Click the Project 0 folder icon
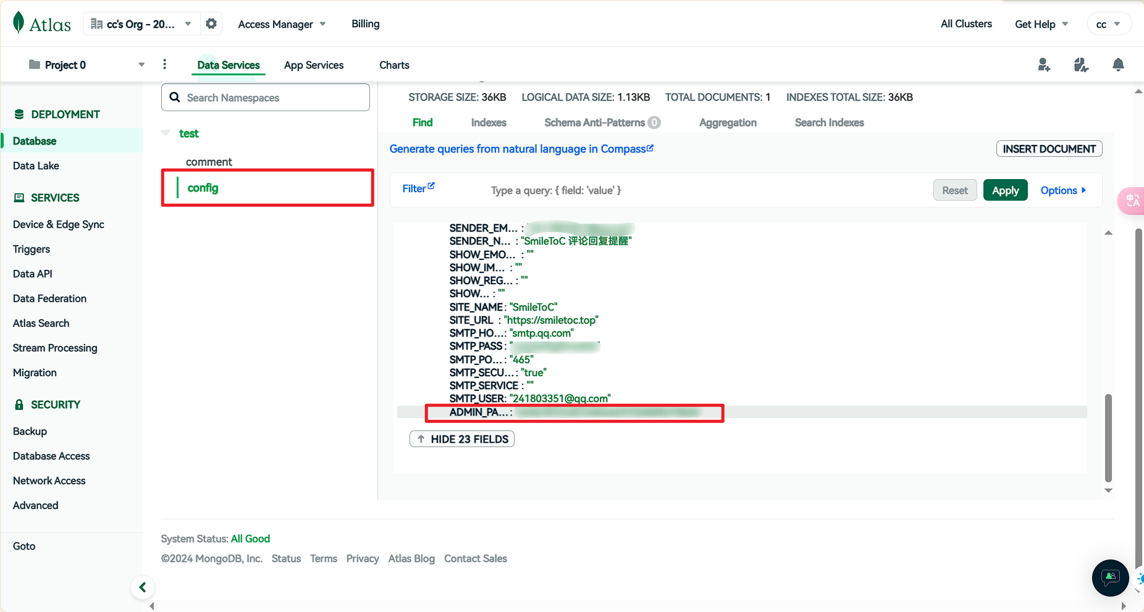The height and width of the screenshot is (612, 1144). tap(35, 65)
